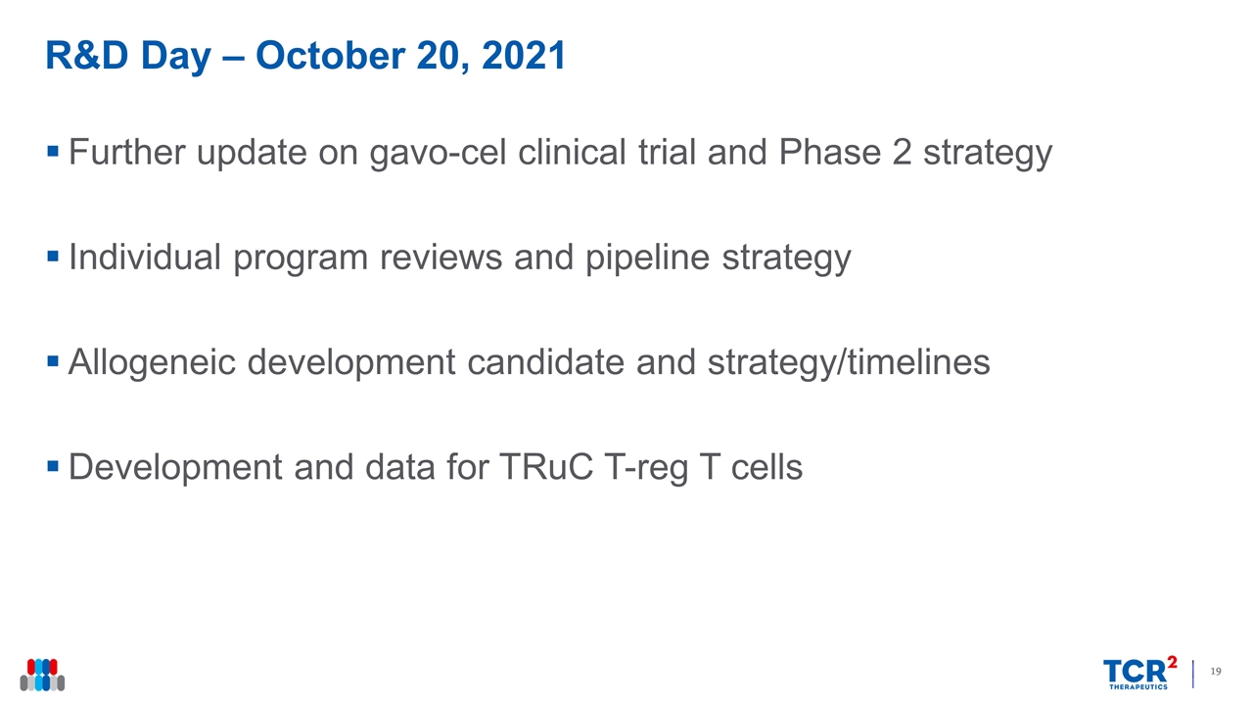Click the colorful capsule logo icon
Screen dimensions: 1253x705
point(42,675)
